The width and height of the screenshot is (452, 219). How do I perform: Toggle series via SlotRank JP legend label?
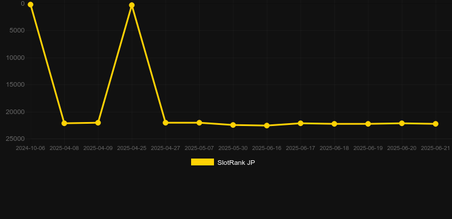[x=236, y=163]
